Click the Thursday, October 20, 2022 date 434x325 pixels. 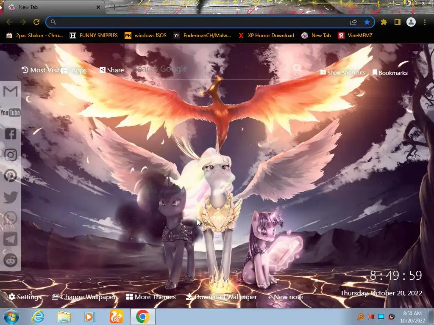click(381, 293)
